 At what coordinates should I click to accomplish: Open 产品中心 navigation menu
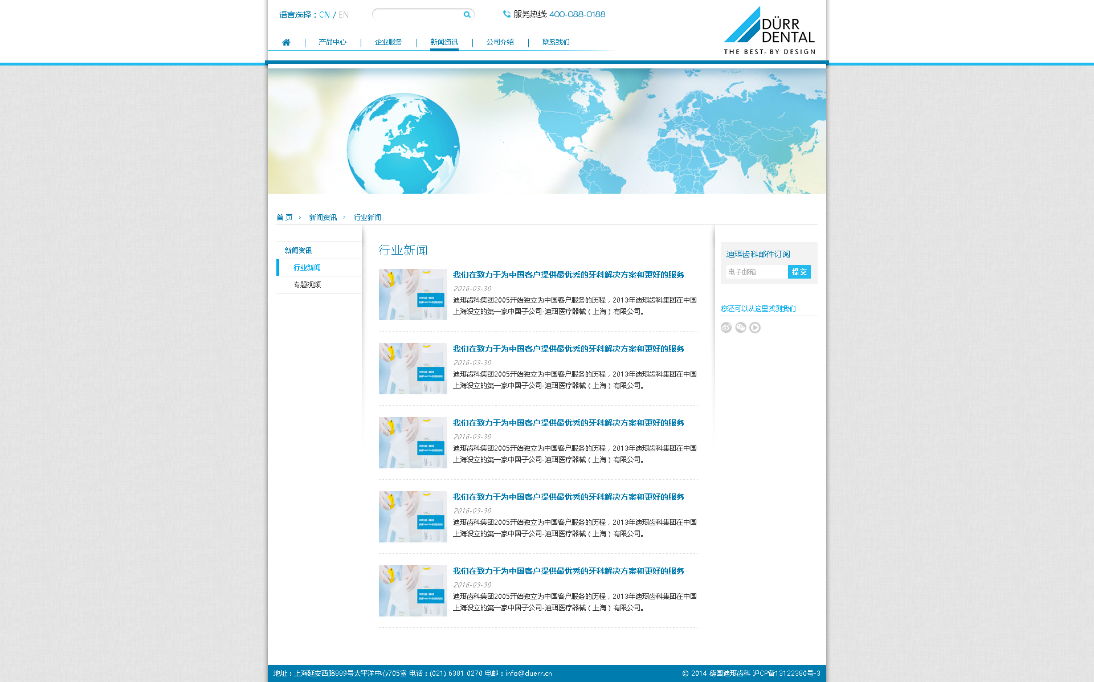pos(332,42)
